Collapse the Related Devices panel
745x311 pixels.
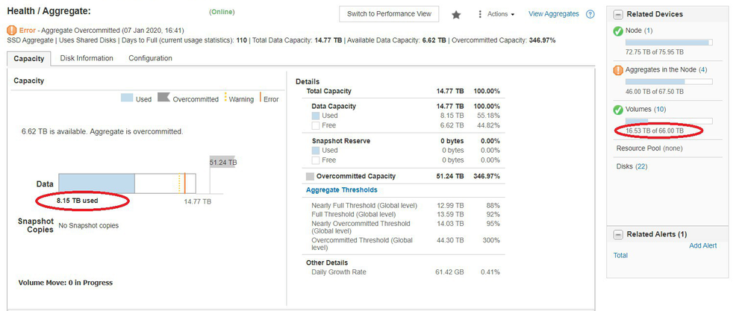(617, 14)
